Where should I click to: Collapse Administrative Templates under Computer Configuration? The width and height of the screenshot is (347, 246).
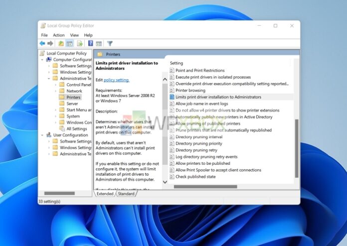coord(49,79)
